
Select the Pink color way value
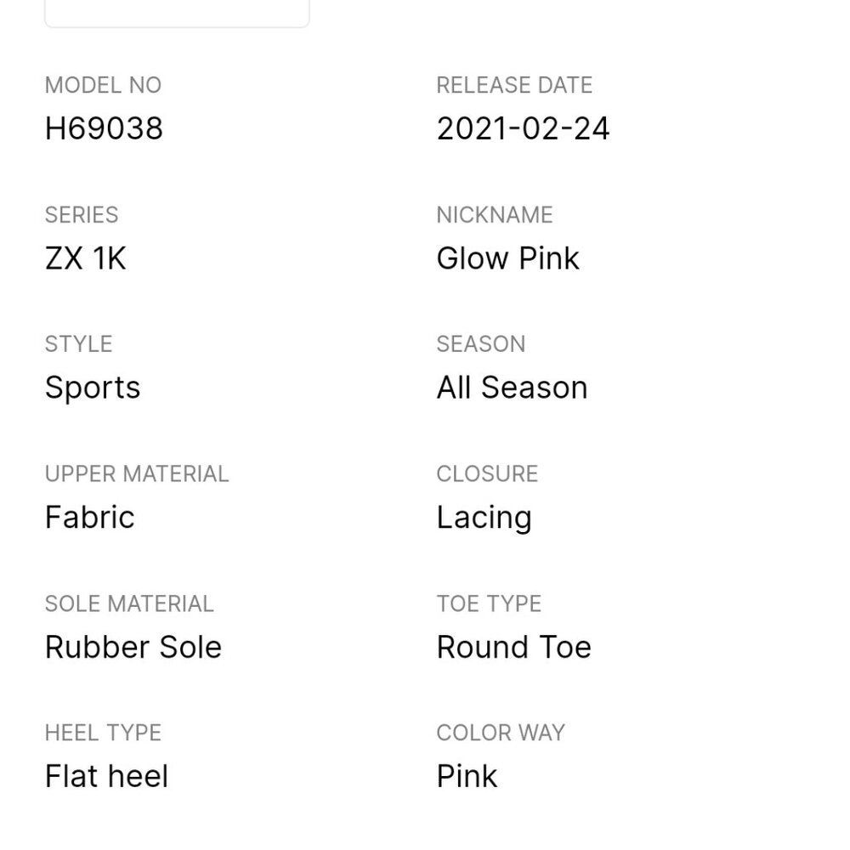click(467, 776)
